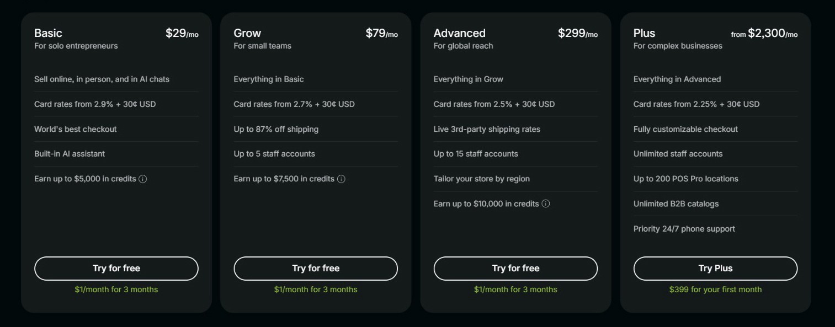Select the Grow plan title
835x327 pixels.
(x=247, y=33)
